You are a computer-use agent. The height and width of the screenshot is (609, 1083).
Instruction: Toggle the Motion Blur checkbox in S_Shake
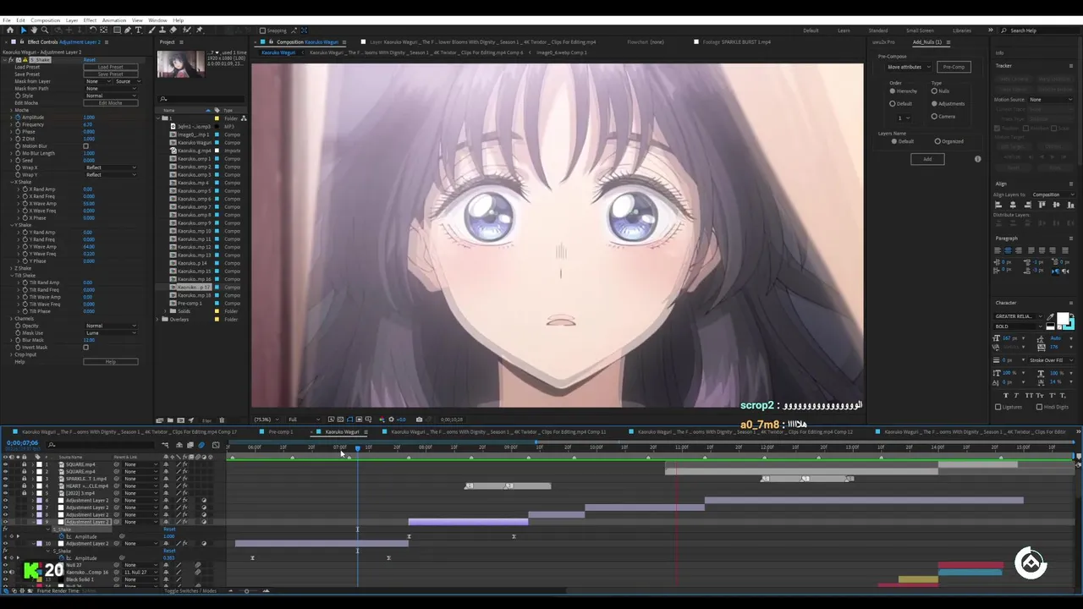[85, 145]
